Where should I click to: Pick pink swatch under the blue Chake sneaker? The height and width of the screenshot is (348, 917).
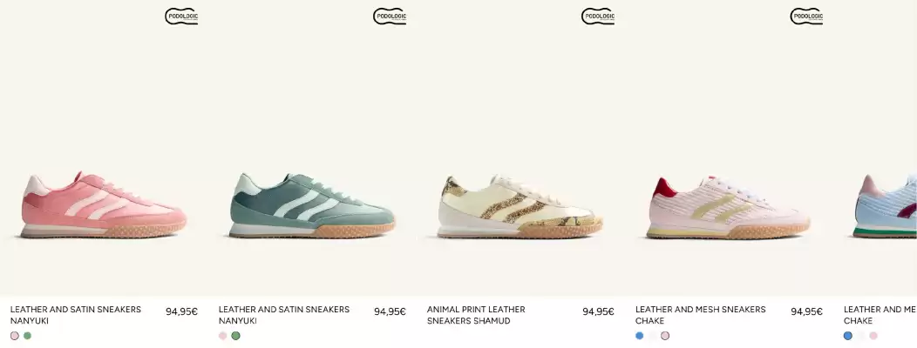873,336
